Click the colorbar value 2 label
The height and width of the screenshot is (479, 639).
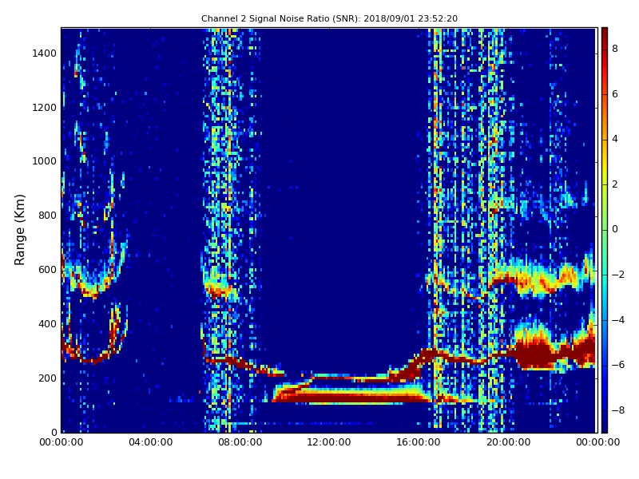615,184
